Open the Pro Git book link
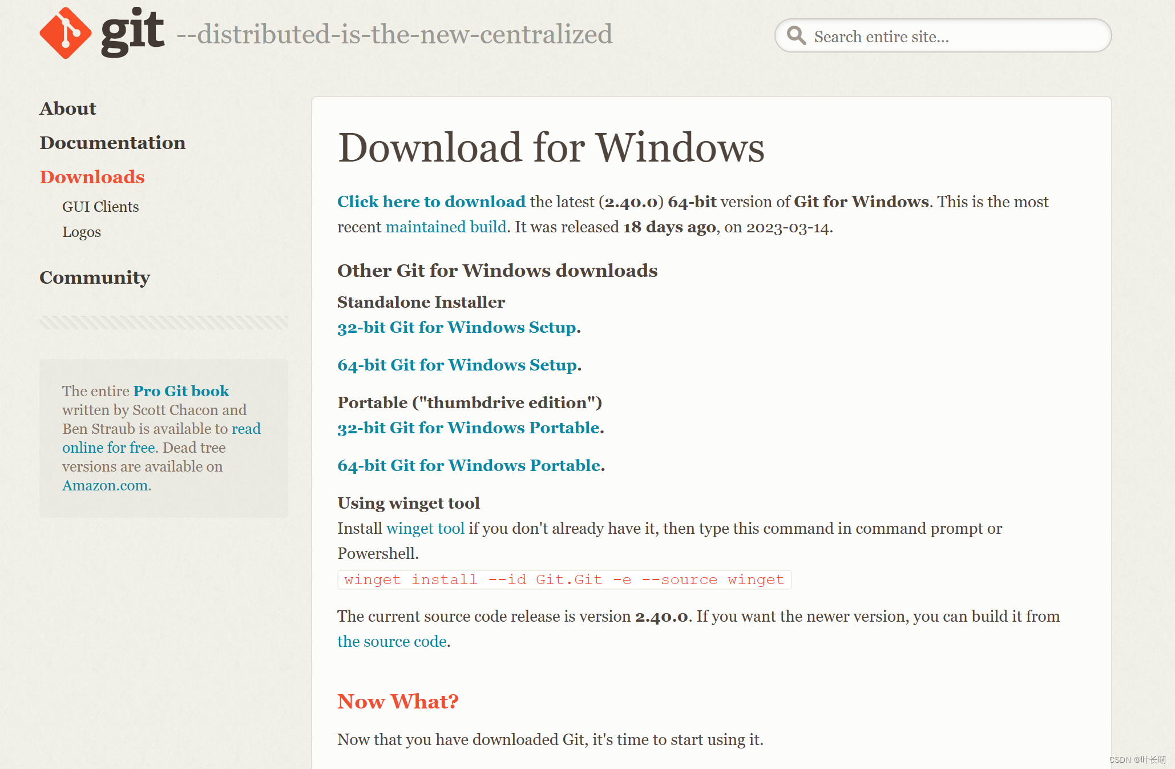The height and width of the screenshot is (769, 1175). pos(181,391)
